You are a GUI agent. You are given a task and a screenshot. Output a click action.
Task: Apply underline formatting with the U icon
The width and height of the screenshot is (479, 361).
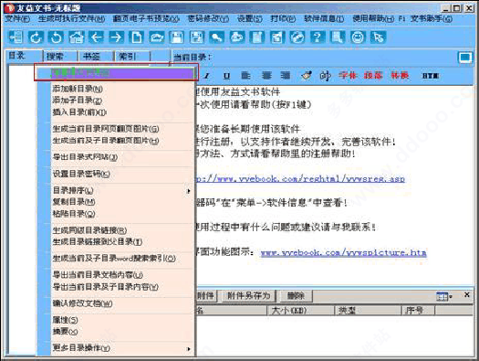pyautogui.click(x=226, y=76)
